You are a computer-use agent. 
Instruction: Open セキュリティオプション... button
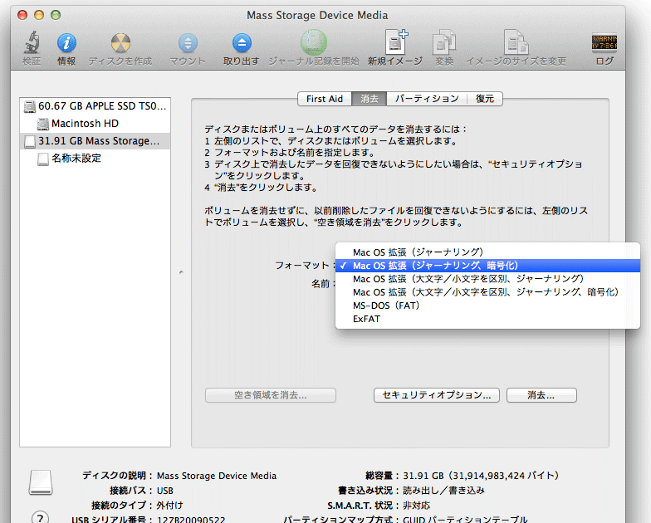click(437, 395)
